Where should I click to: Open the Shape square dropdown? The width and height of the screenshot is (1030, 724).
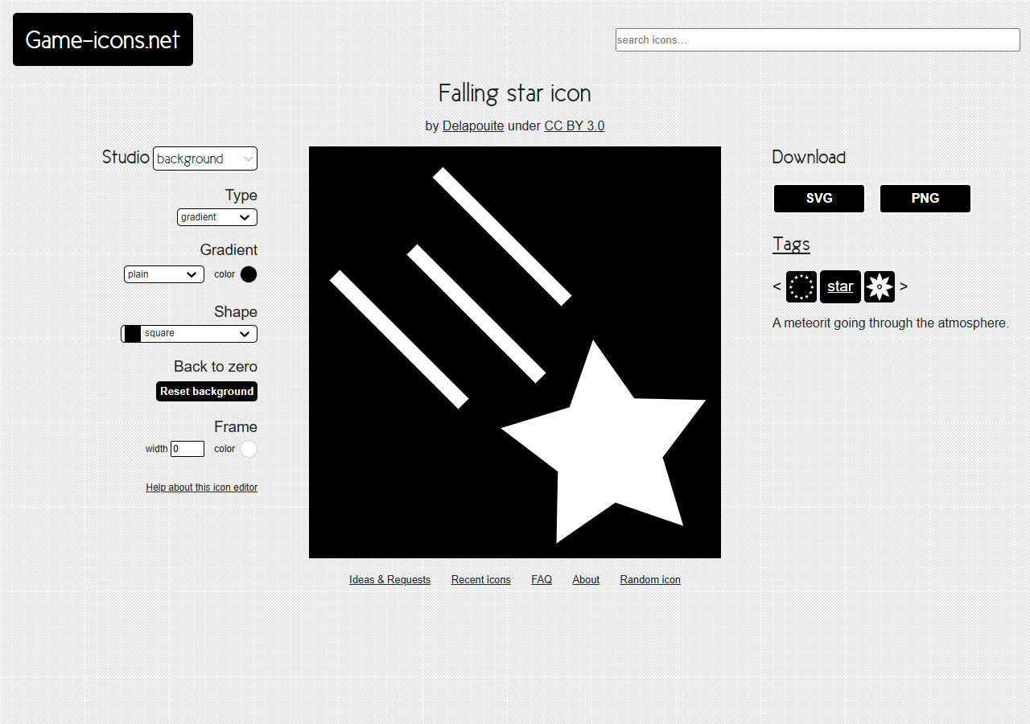tap(189, 334)
